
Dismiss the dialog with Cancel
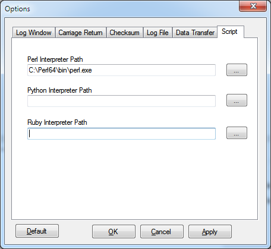pyautogui.click(x=162, y=231)
